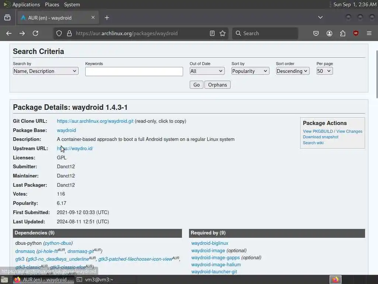Open gtk3 dependency link
The height and width of the screenshot is (284, 378).
20,259
